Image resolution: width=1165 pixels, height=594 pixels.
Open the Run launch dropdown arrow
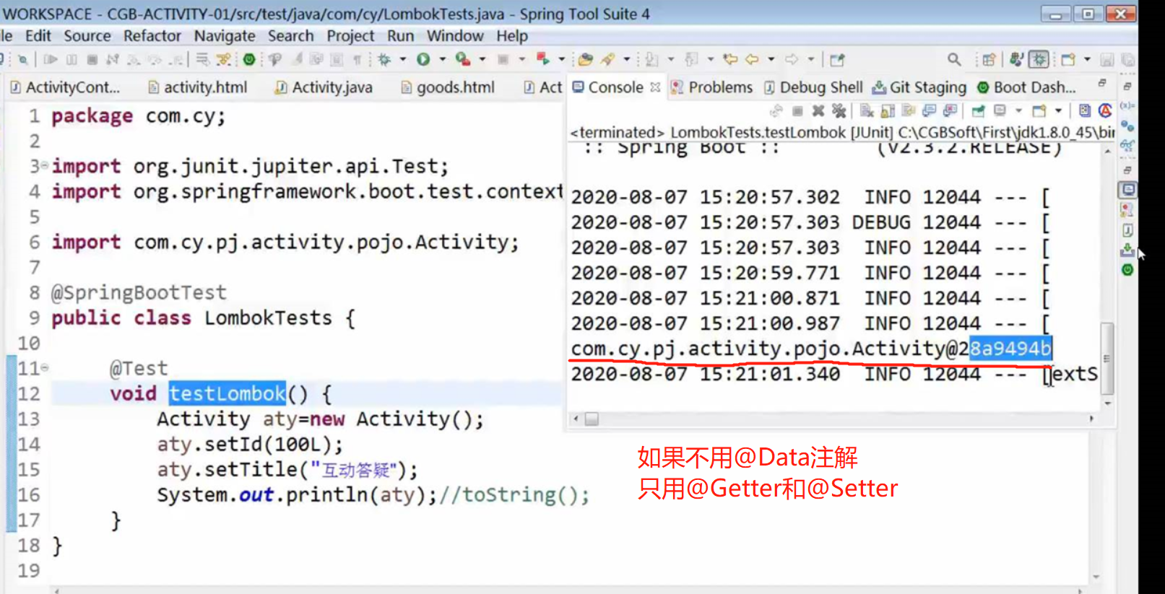[443, 60]
